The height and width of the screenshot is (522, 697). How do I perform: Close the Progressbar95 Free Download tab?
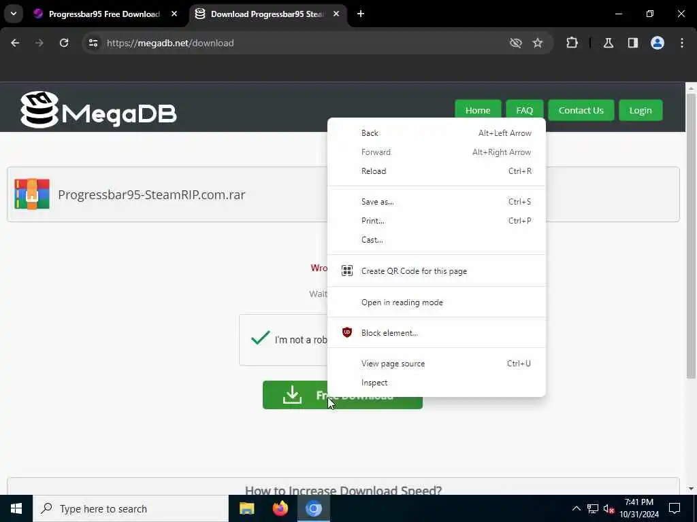point(174,14)
